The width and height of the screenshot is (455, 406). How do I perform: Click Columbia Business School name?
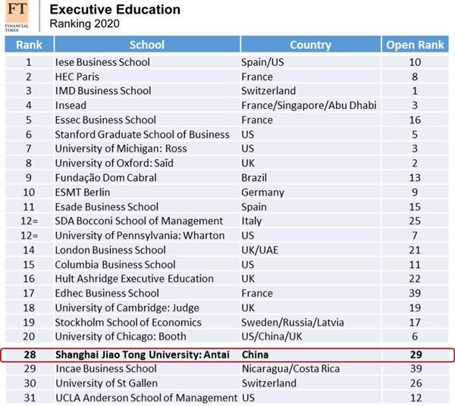[115, 264]
